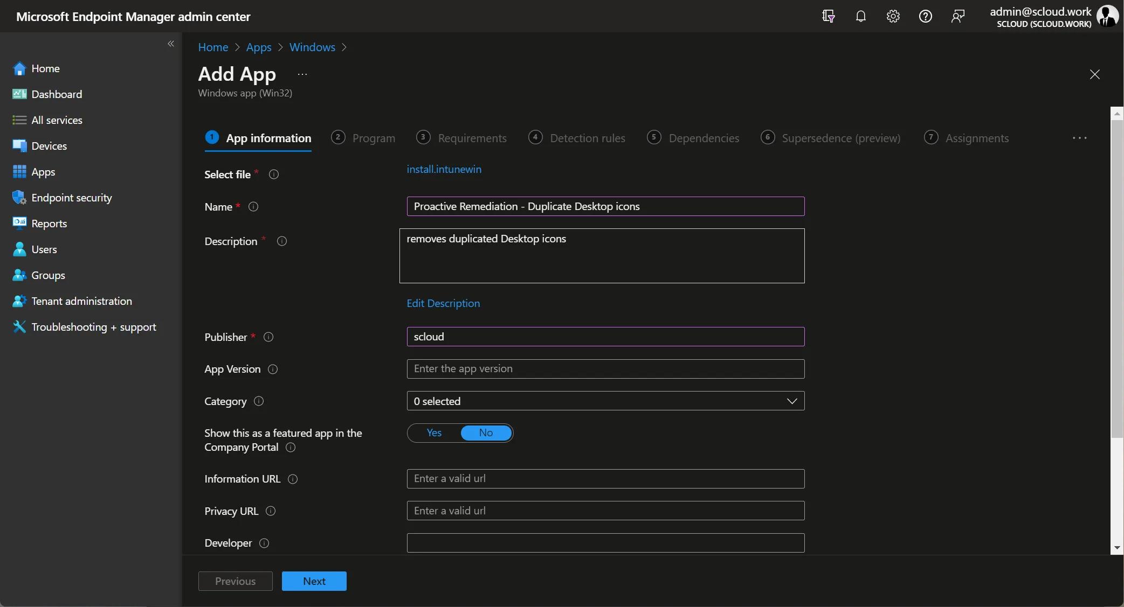
Task: Go to Home breadcrumb
Action: [x=213, y=47]
